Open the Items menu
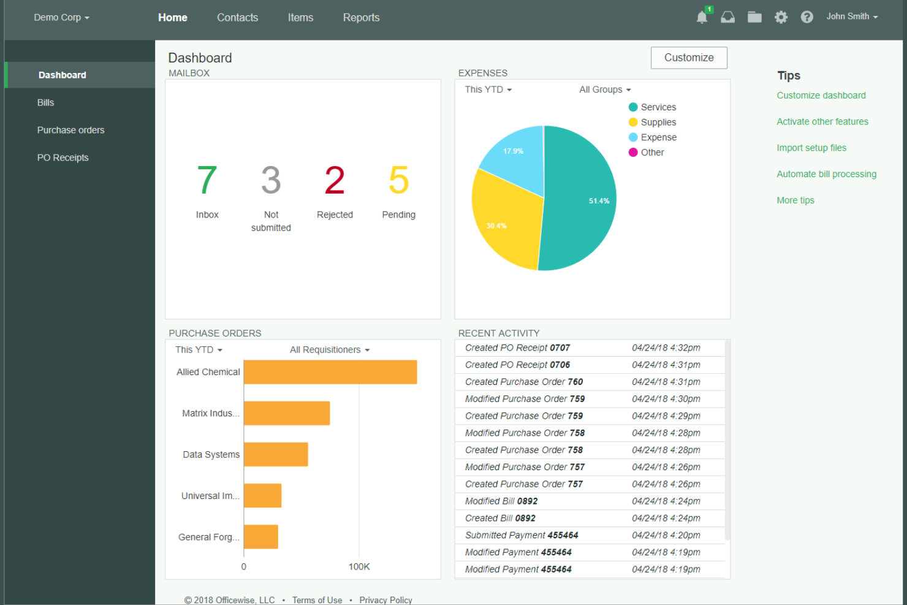The width and height of the screenshot is (907, 605). (300, 18)
